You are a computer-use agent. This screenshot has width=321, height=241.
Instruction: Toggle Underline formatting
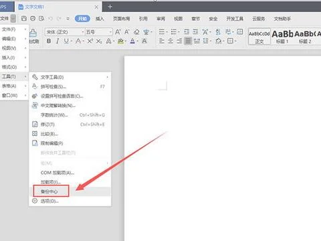pyautogui.click(x=66, y=41)
